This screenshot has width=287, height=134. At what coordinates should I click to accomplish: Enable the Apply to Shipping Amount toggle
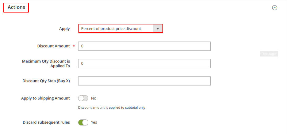pyautogui.click(x=83, y=98)
